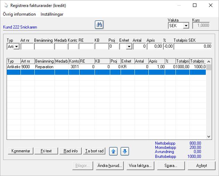The height and width of the screenshot is (176, 219).
Task: Click the Totalpris SEK input field
Action: click(x=193, y=46)
